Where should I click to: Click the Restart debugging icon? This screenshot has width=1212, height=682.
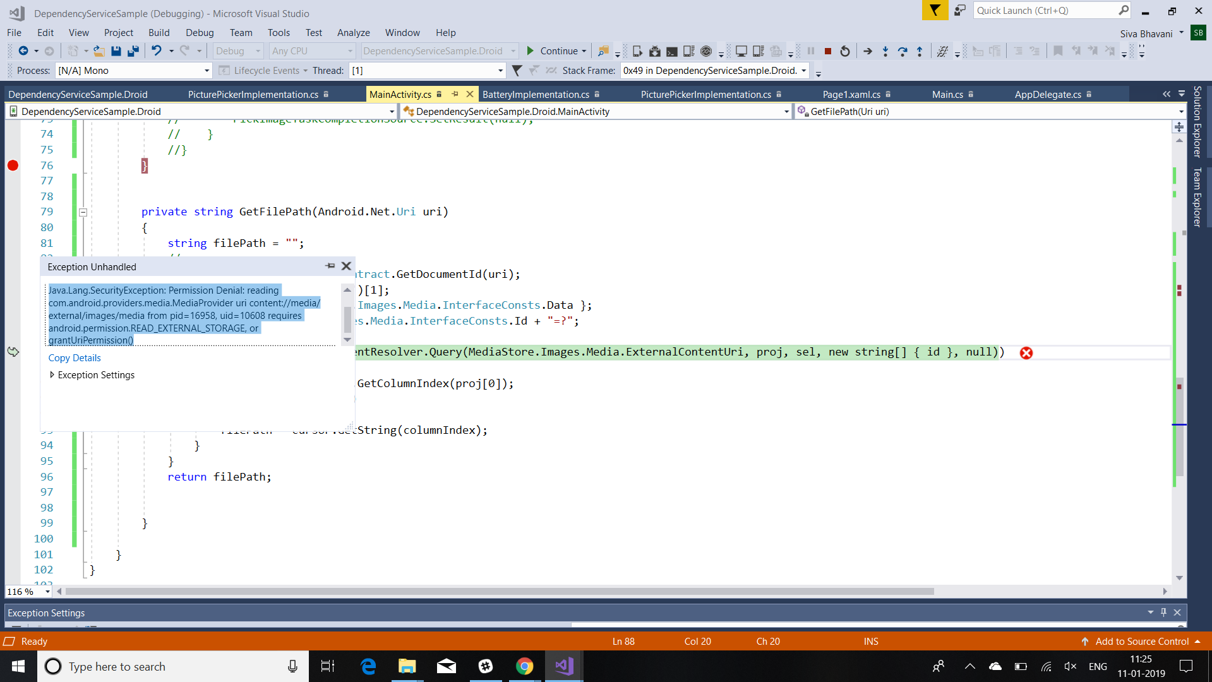coord(845,51)
